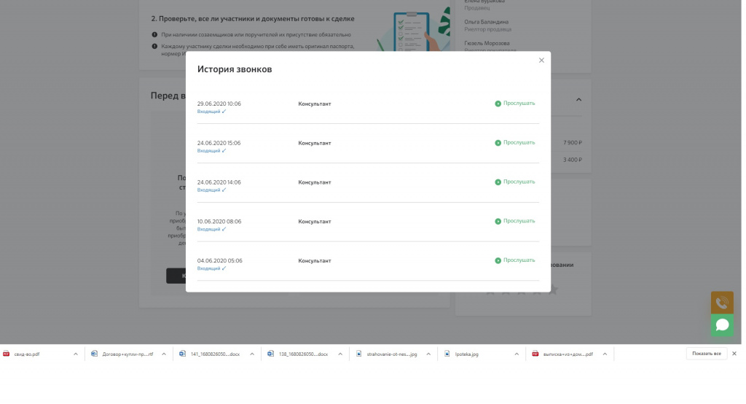The height and width of the screenshot is (404, 746).
Task: Click the 'История звонков' heading
Action: pos(235,69)
